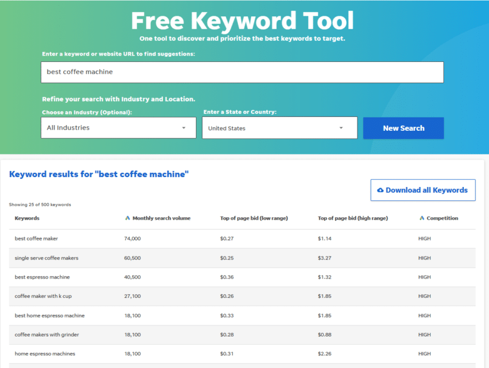Viewport: 489px width, 368px height.
Task: Select 'coffee maker with k cup' keyword
Action: point(43,296)
